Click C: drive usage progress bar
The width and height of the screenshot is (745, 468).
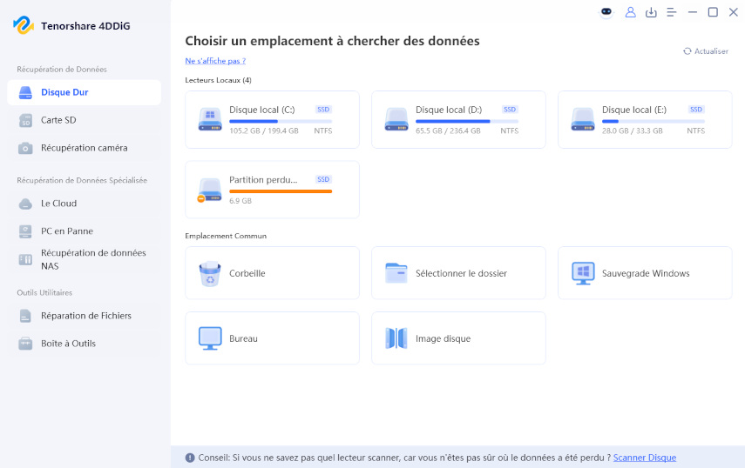(x=281, y=122)
